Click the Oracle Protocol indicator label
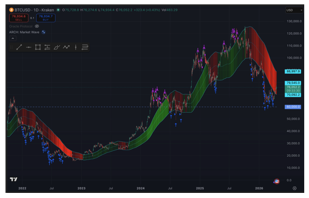This screenshot has width=309, height=198. [x=21, y=26]
